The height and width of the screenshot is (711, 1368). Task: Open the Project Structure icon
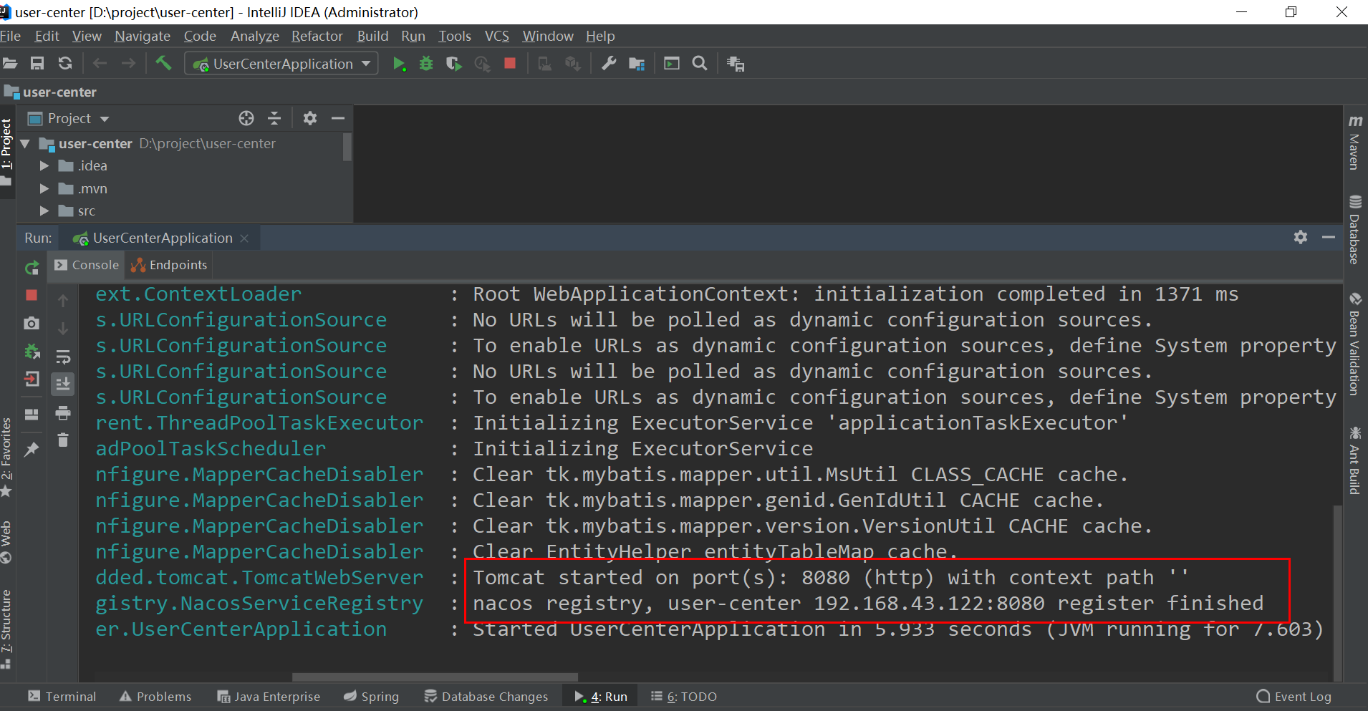tap(637, 64)
